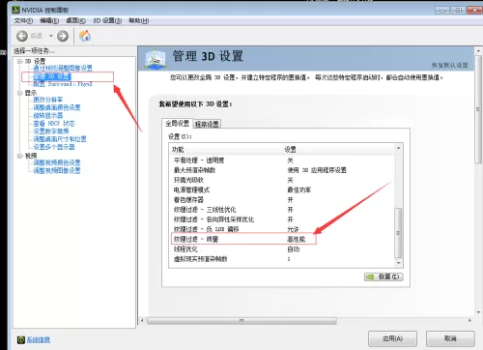Click the right panel scroll down arrow

(478, 312)
